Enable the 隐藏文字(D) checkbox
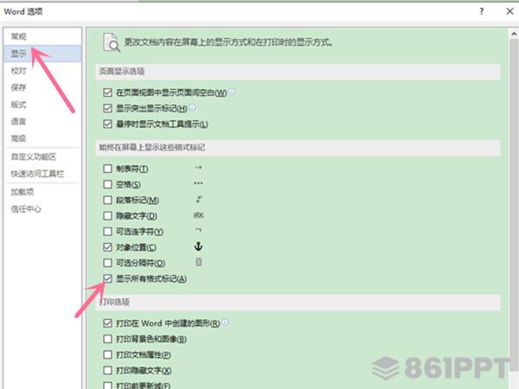 (x=107, y=215)
